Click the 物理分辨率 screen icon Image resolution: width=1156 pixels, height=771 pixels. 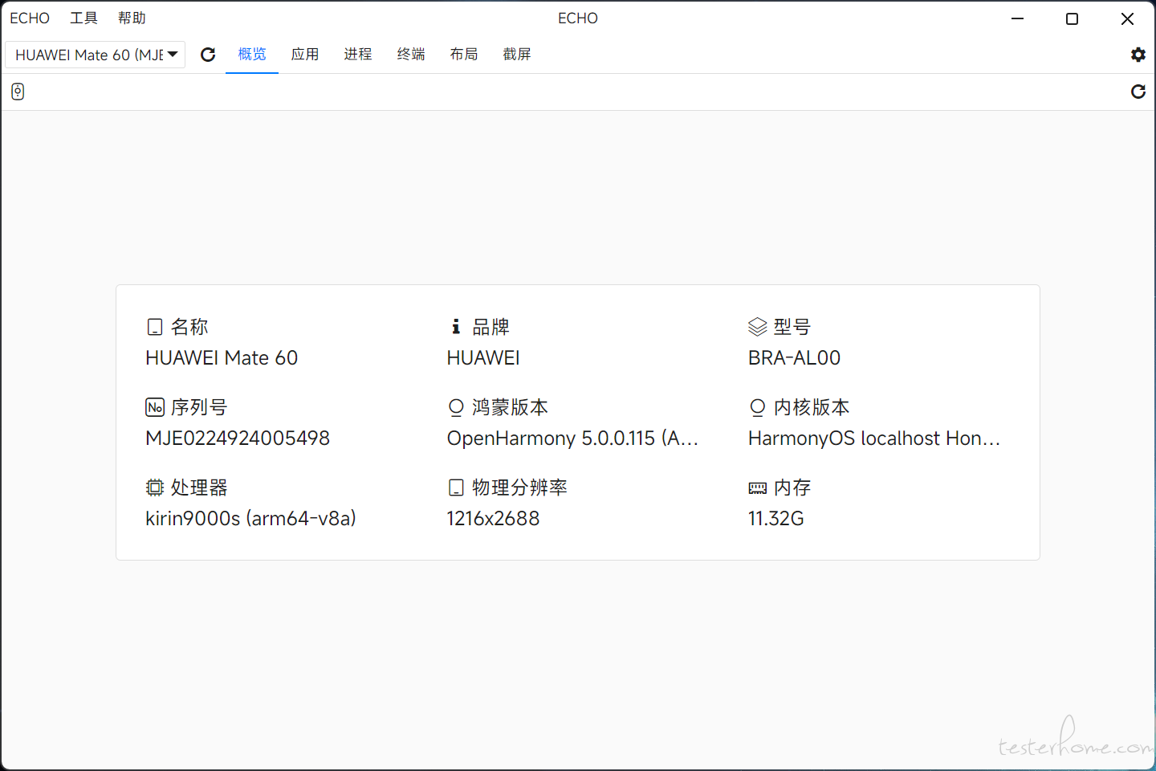(x=456, y=487)
